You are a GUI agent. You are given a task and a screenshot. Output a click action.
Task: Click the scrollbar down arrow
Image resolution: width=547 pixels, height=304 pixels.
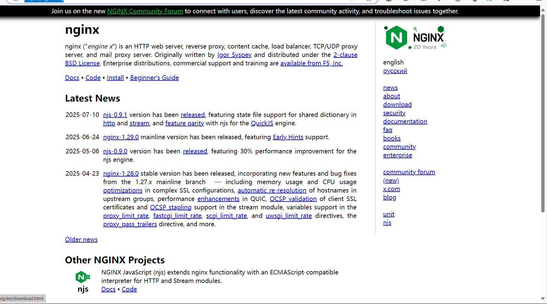(543, 299)
